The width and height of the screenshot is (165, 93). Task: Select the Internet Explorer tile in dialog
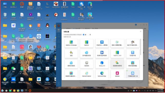click(x=86, y=74)
